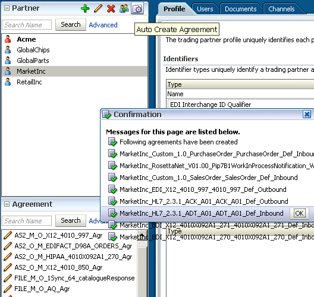Select the Acme host partner icon

8,39
